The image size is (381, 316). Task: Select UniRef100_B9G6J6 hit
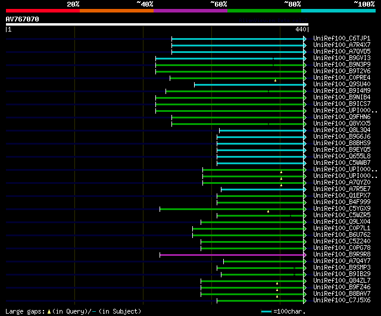[342, 137]
